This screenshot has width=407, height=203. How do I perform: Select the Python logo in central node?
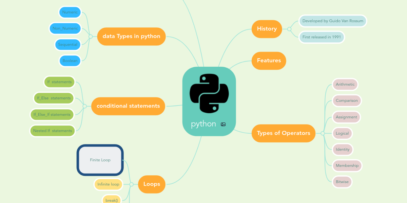(209, 94)
